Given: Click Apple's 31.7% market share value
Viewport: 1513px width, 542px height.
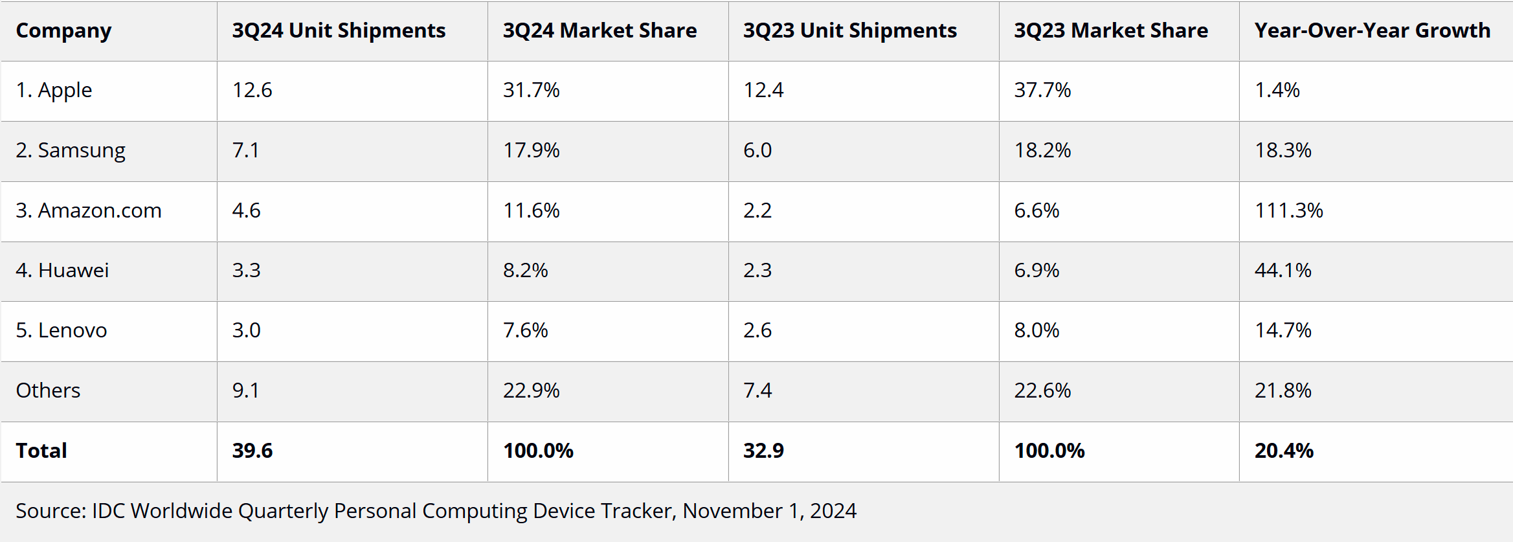Looking at the screenshot, I should [x=531, y=90].
